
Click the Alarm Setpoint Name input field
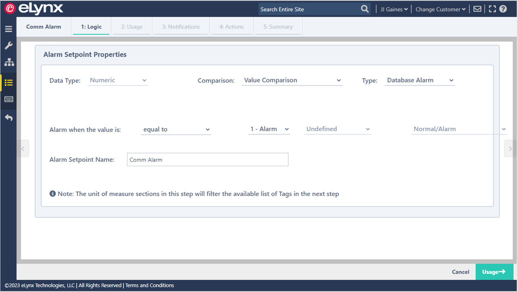208,160
